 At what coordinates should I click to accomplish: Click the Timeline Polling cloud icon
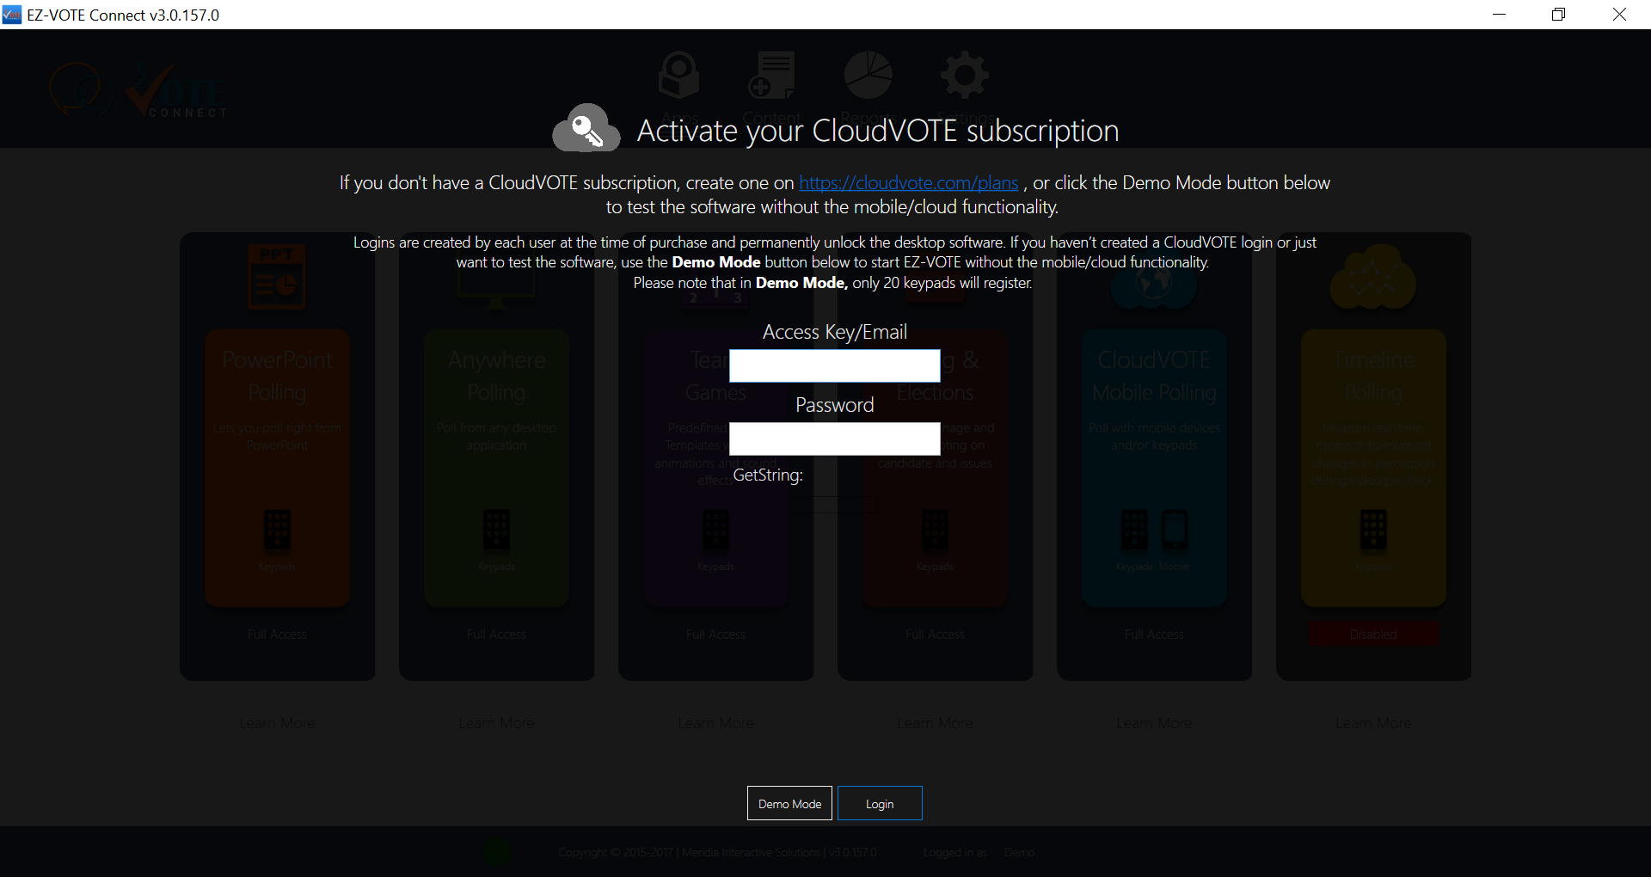[1373, 277]
